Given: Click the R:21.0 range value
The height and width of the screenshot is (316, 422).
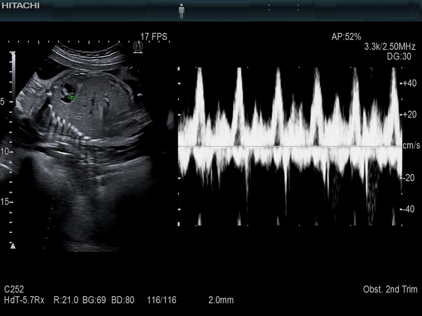Looking at the screenshot, I should coord(66,300).
